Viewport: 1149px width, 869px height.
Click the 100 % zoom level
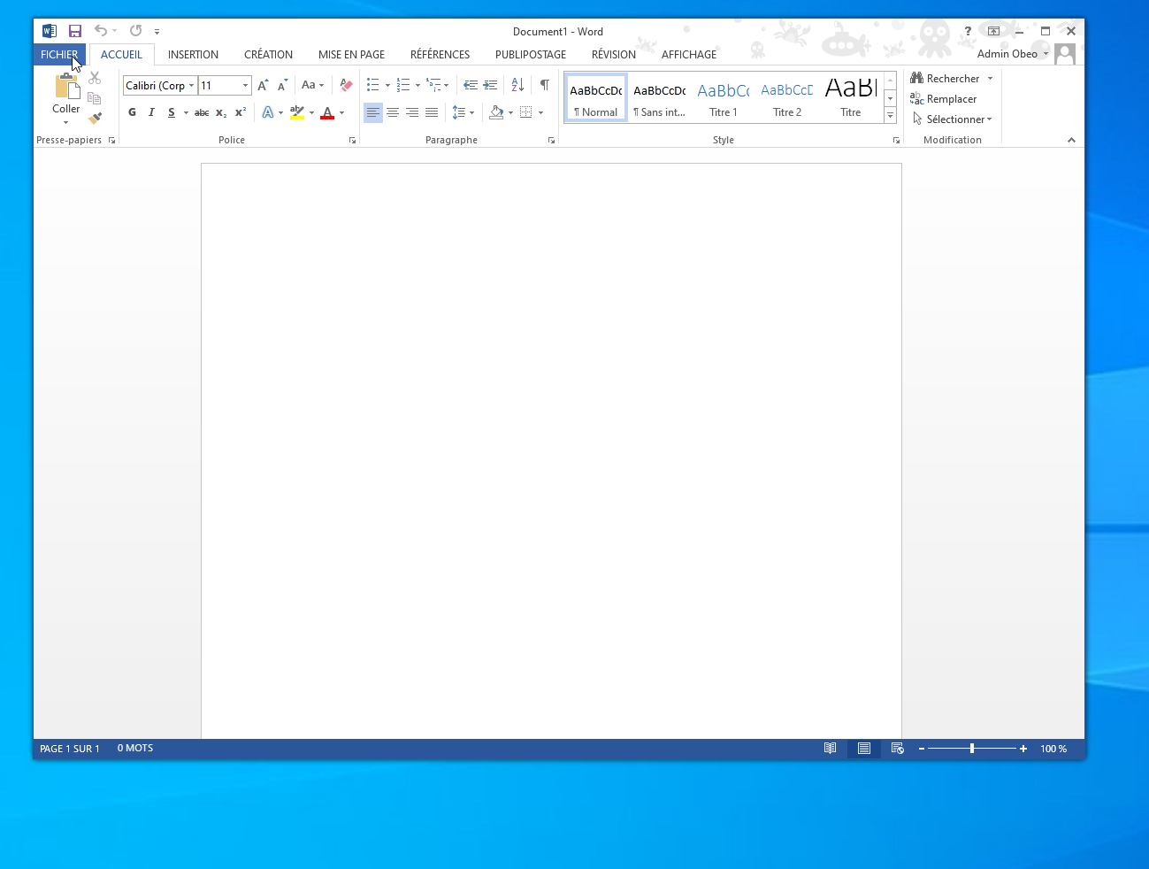[1053, 749]
